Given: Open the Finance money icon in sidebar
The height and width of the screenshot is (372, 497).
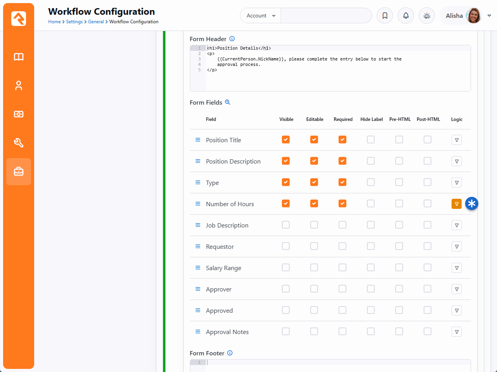Looking at the screenshot, I should tap(19, 114).
